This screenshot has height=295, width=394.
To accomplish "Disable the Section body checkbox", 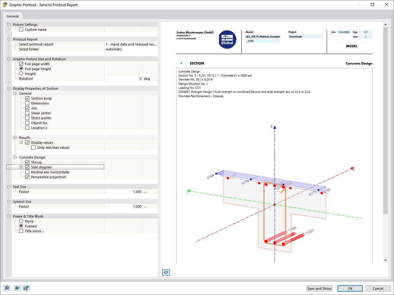I will pos(27,98).
